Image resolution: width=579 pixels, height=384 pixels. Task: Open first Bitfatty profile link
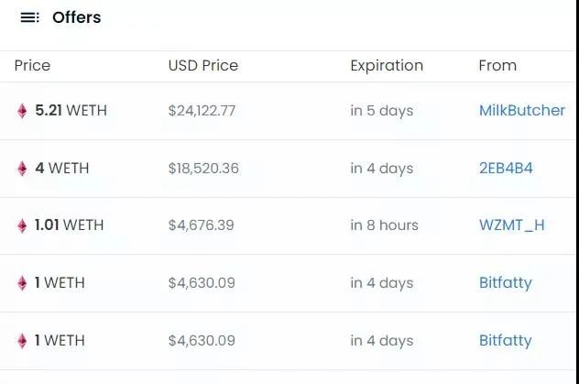pyautogui.click(x=505, y=283)
